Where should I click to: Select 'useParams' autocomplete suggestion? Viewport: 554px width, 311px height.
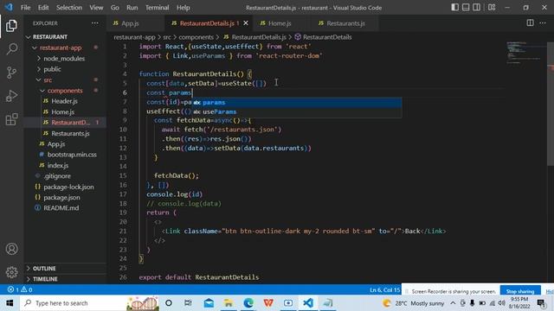tap(296, 111)
